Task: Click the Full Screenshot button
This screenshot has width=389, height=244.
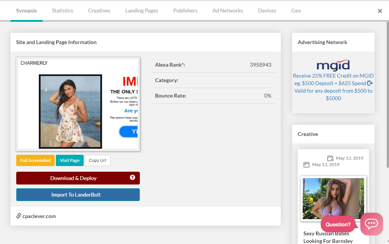Action: [35, 160]
